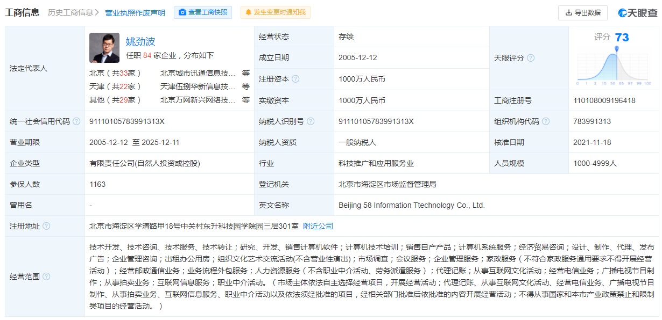This screenshot has height=320, width=662.
Task: Open 营业执照作废声明 link
Action: [135, 12]
